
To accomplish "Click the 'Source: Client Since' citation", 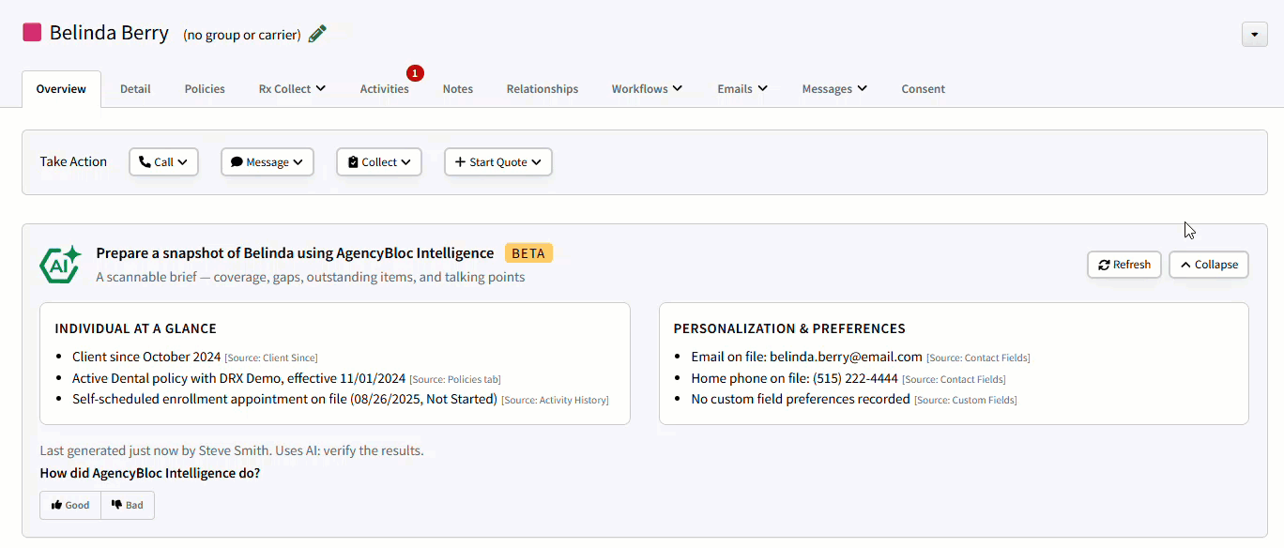I will (271, 358).
